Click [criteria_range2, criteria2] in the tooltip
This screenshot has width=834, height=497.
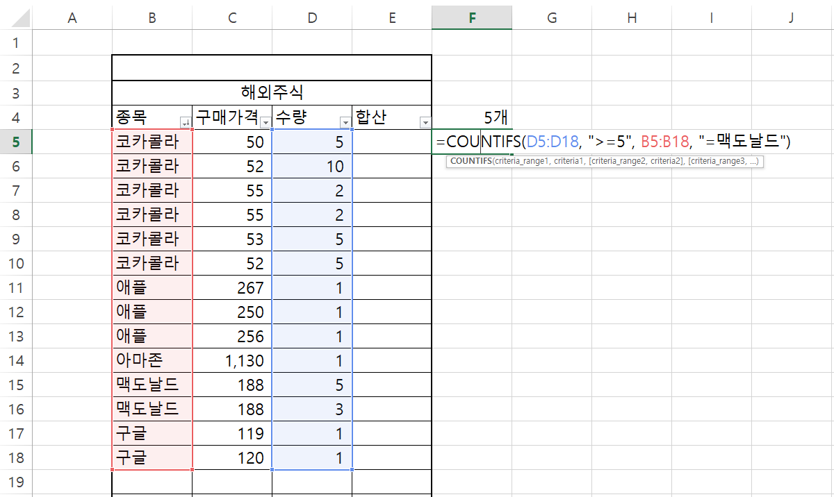pyautogui.click(x=637, y=161)
